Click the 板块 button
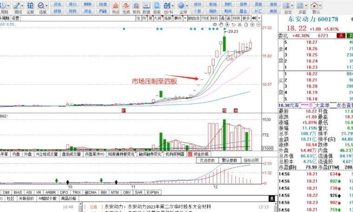 point(198,4)
